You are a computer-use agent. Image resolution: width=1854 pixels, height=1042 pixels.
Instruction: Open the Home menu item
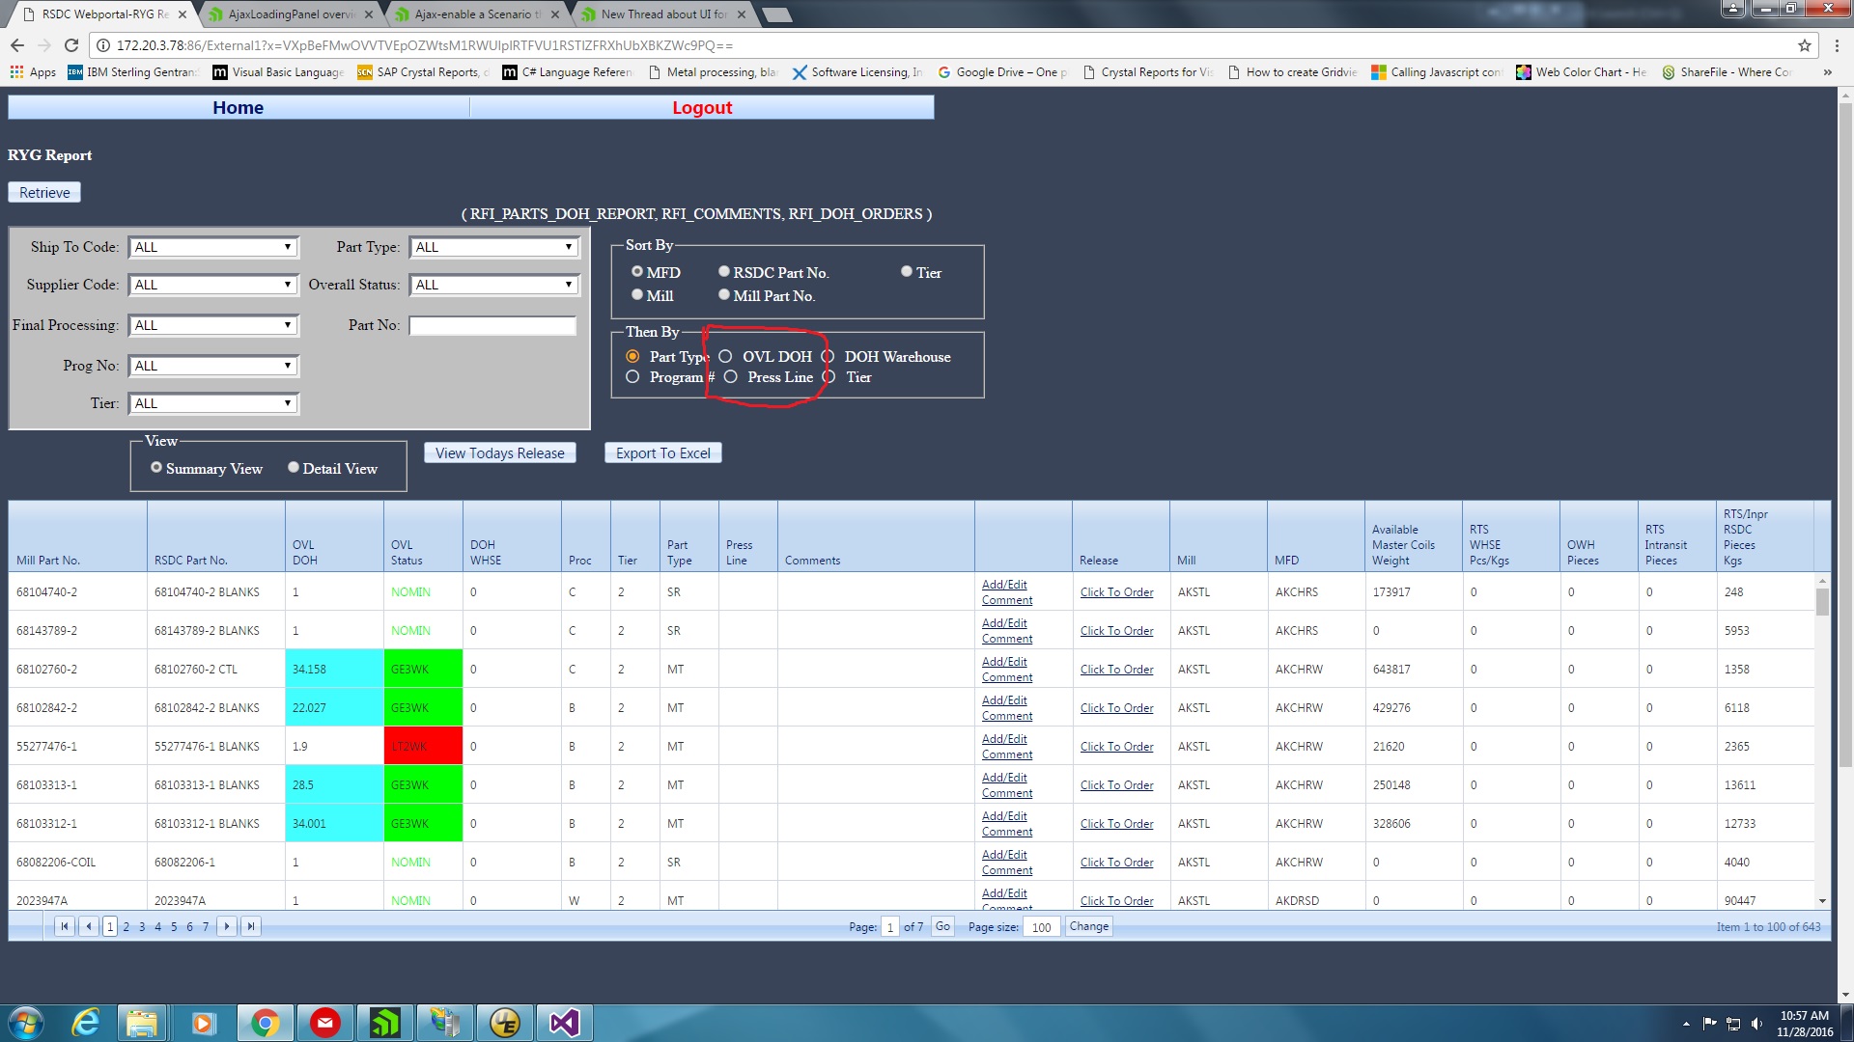(x=238, y=108)
